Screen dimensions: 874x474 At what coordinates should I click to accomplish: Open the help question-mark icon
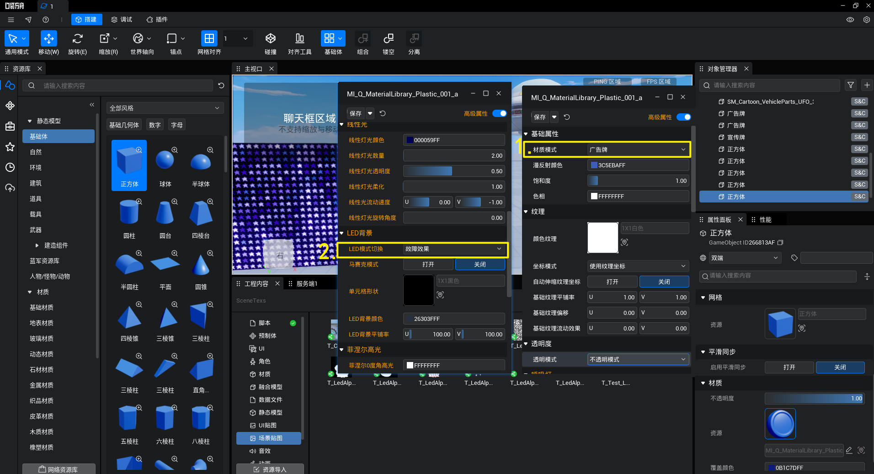click(46, 20)
